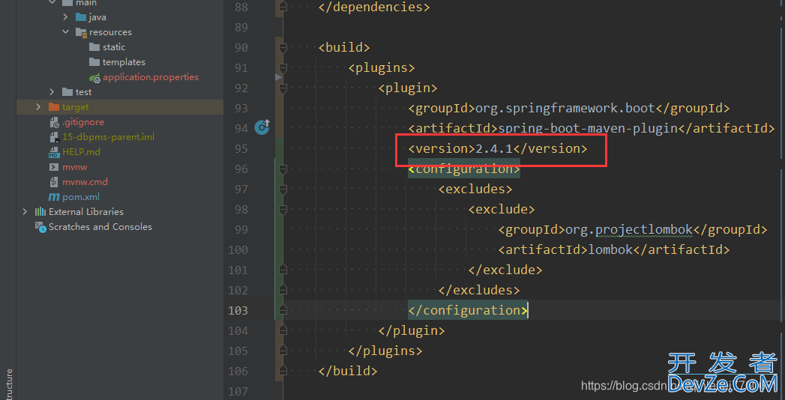Fold the exclude tag at line 98

click(x=283, y=209)
